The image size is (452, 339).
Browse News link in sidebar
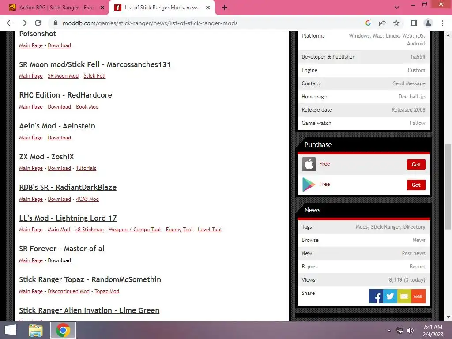coord(419,240)
